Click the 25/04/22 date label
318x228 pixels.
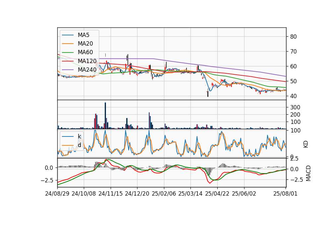coord(217,194)
